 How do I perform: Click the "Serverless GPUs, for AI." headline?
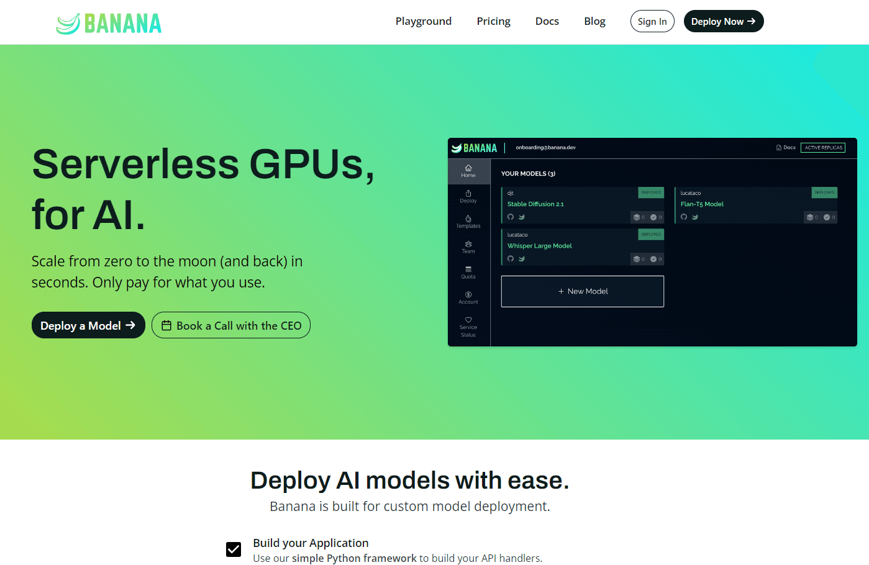[204, 189]
